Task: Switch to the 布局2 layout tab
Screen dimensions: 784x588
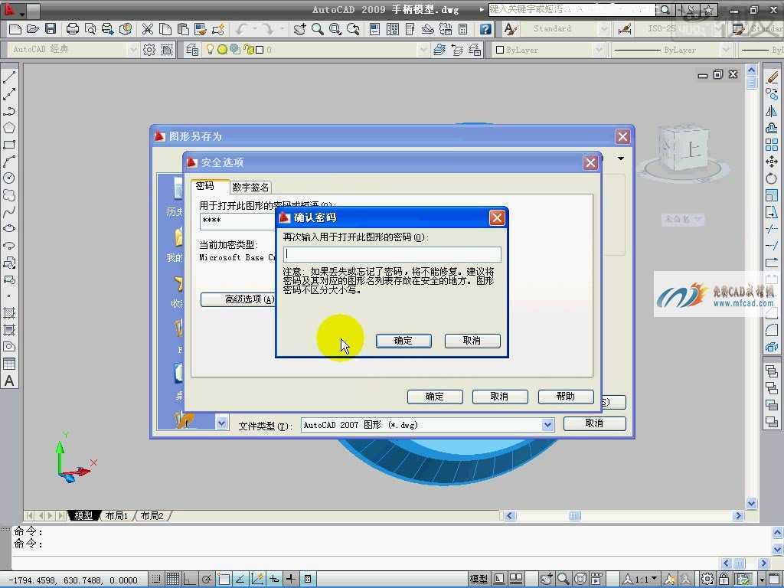Action: [152, 515]
